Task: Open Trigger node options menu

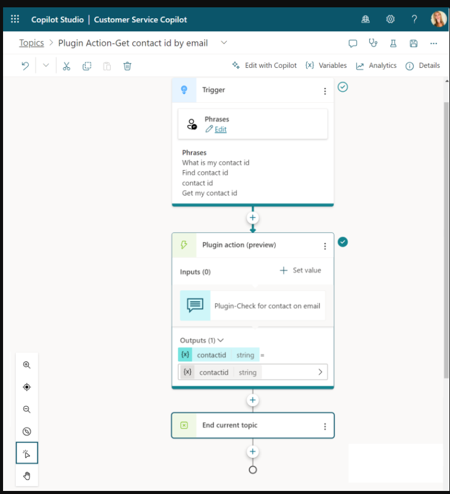Action: pyautogui.click(x=325, y=91)
